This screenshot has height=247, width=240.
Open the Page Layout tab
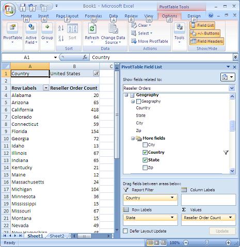67,16
